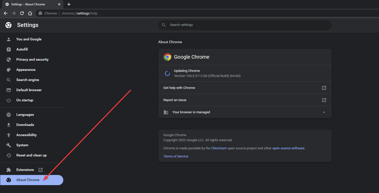
Task: Click the Google Chrome colored logo
Action: point(167,57)
